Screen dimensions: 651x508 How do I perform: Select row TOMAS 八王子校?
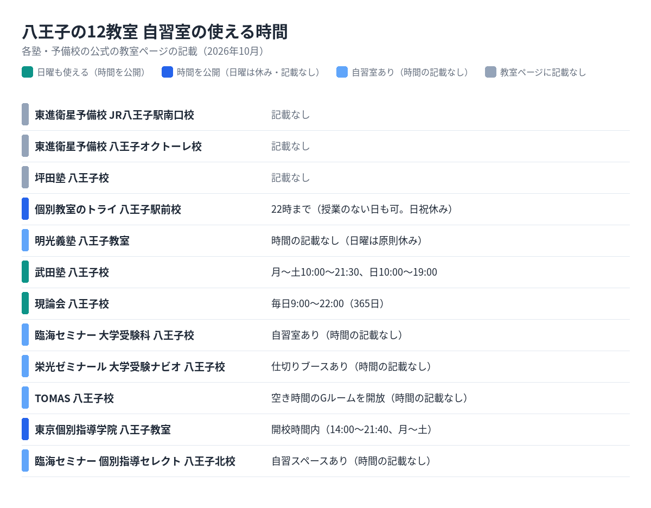325,398
